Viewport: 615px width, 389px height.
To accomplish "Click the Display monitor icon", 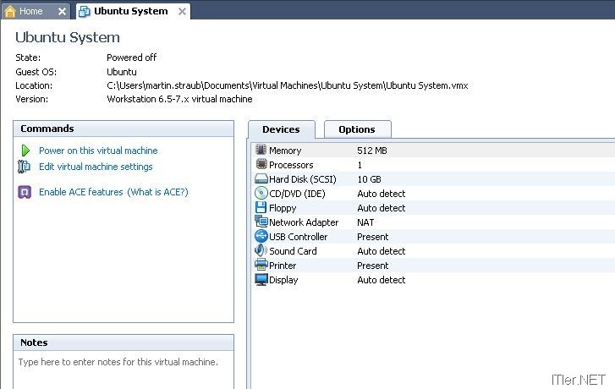I will coord(261,280).
